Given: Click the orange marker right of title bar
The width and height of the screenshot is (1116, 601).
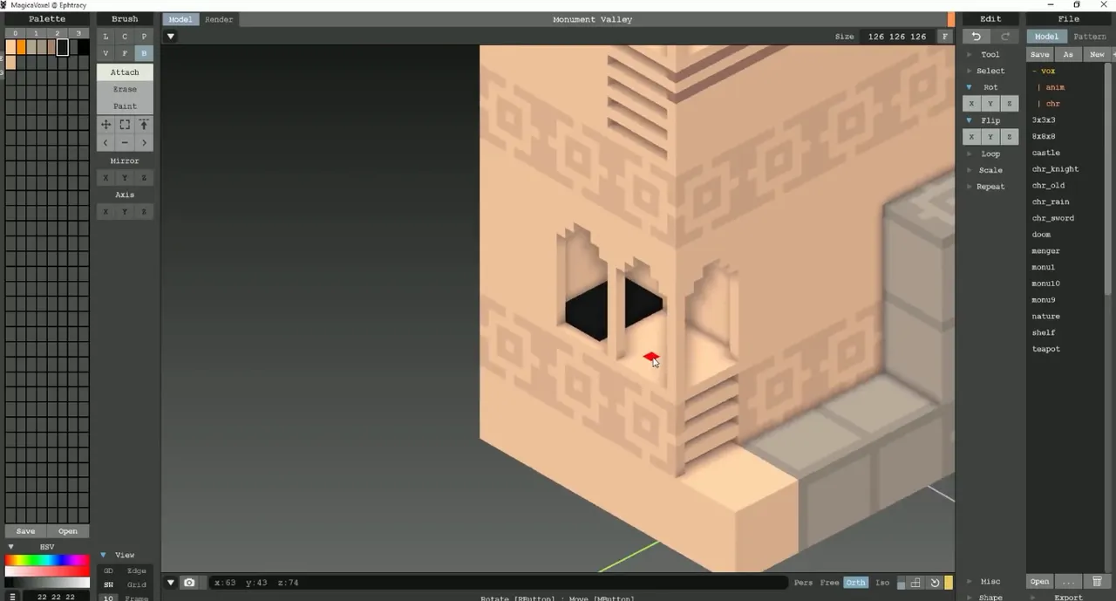Looking at the screenshot, I should point(951,19).
